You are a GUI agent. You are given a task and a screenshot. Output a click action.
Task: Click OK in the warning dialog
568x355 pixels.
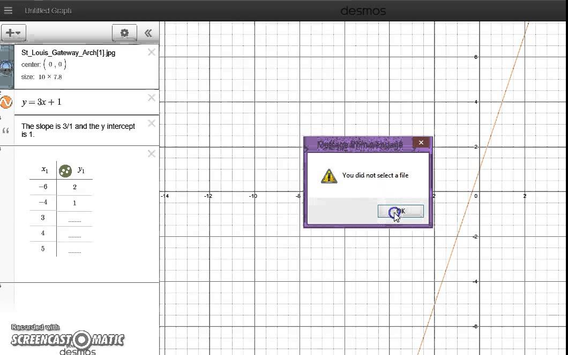click(x=401, y=211)
